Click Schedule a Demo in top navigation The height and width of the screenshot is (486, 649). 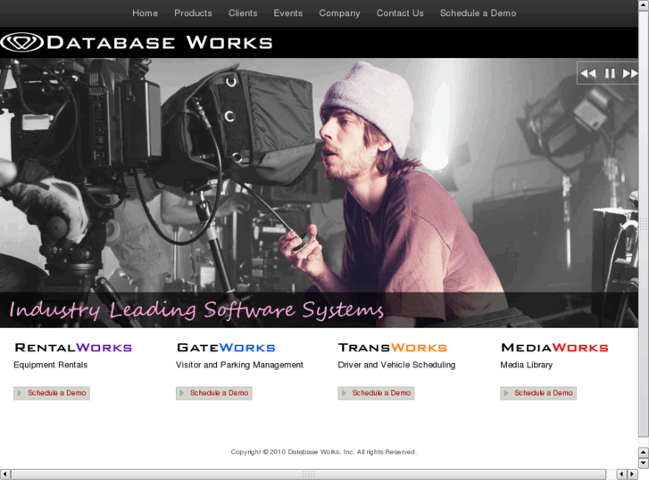point(478,13)
